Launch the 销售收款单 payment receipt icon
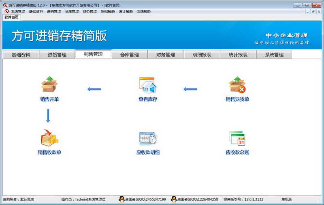324x205 pixels. [49, 138]
